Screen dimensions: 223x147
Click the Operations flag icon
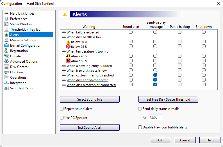click(x=6, y=77)
